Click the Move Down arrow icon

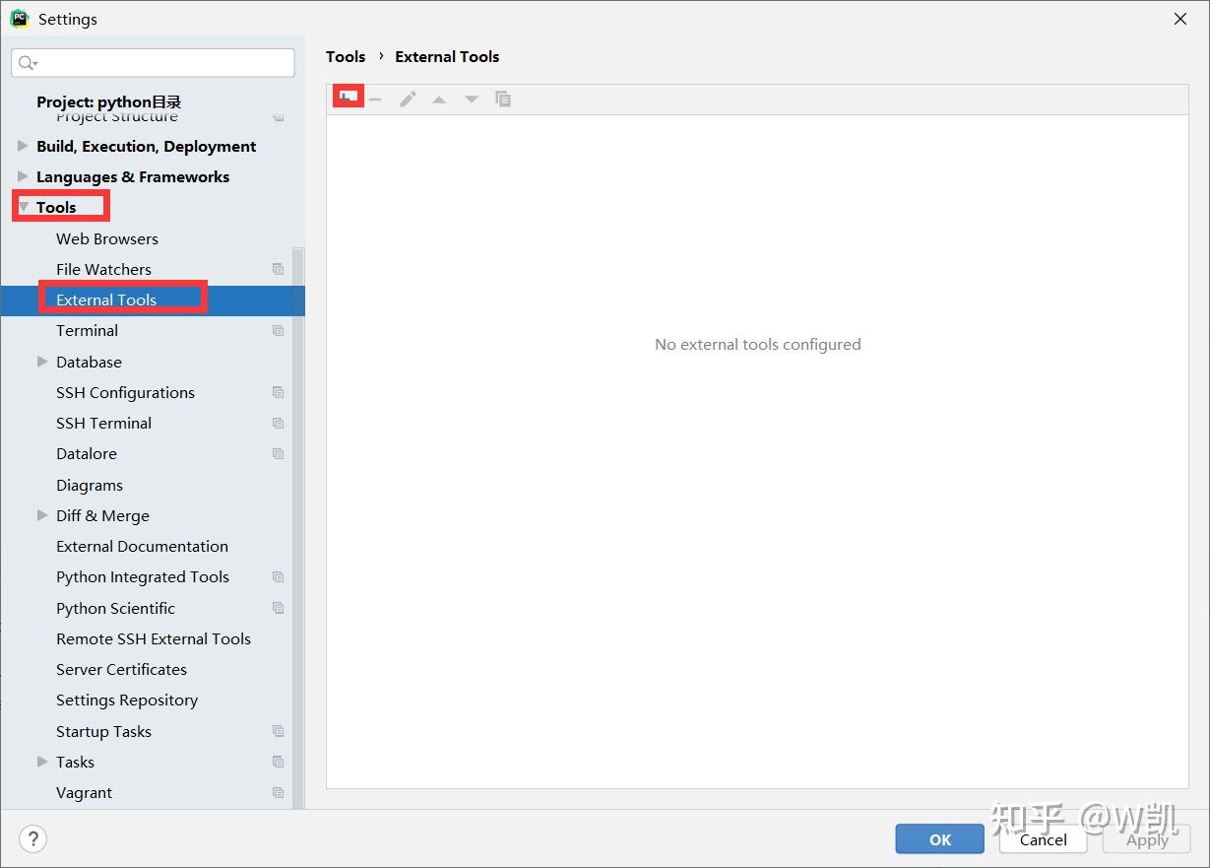471,98
